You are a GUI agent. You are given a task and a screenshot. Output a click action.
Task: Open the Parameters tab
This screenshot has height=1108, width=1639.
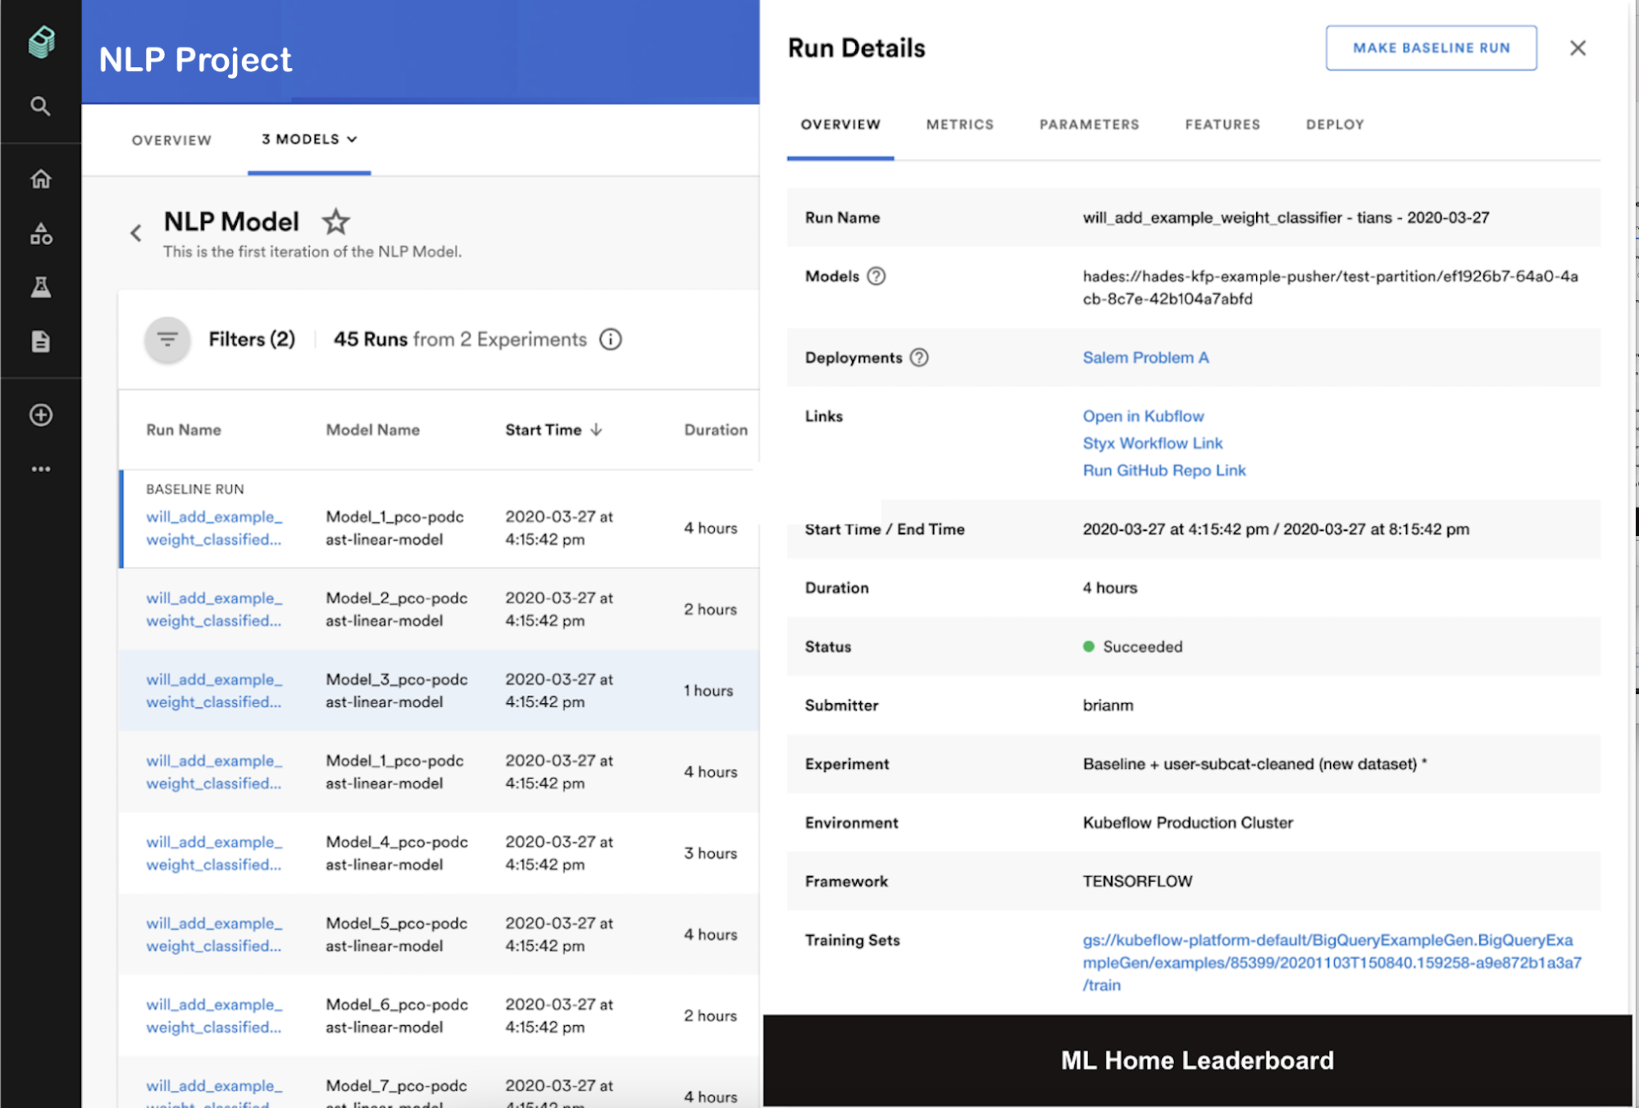[1088, 125]
